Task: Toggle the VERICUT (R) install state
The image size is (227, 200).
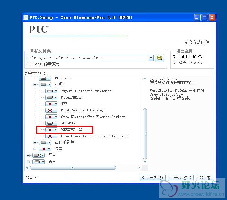Action: 51,130
